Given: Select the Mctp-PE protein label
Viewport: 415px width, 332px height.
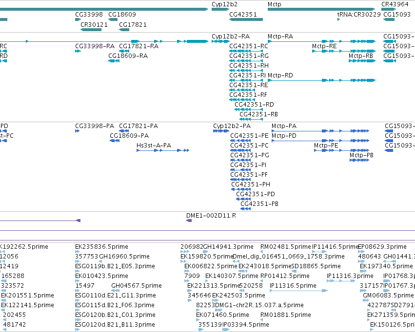Looking at the screenshot, I should [326, 146].
